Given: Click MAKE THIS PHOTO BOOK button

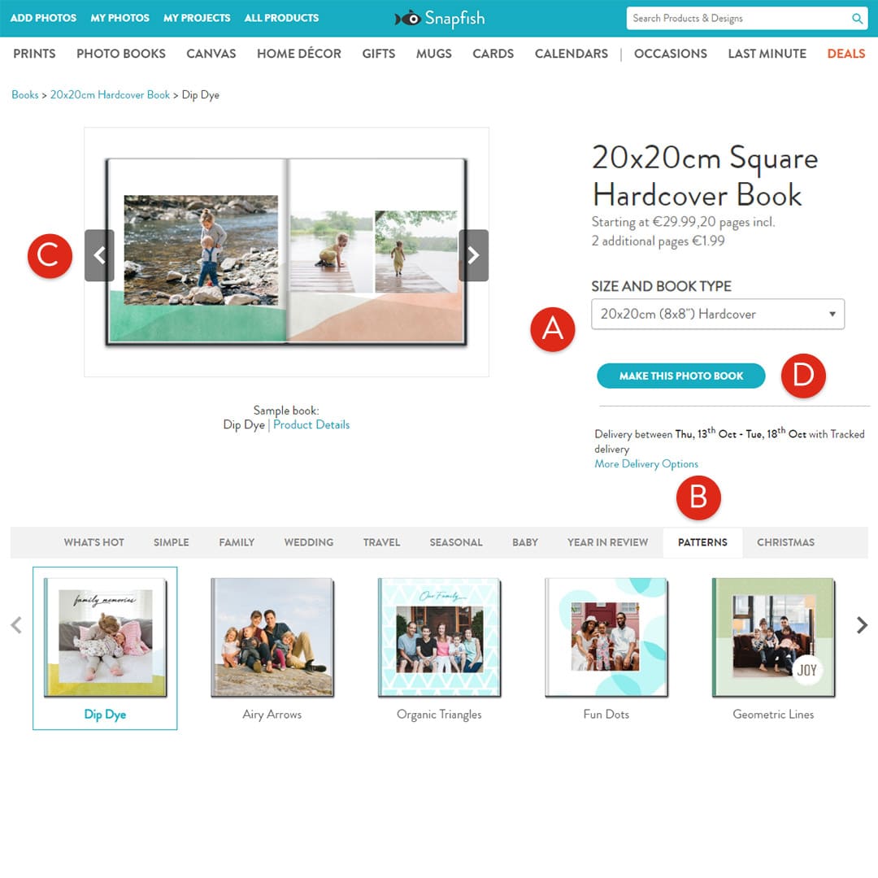Looking at the screenshot, I should click(680, 376).
